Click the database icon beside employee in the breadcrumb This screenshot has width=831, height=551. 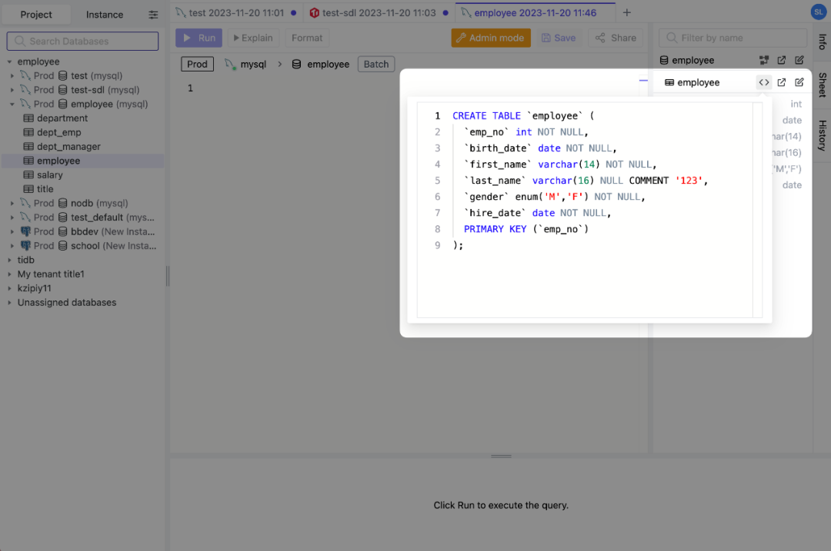point(296,64)
